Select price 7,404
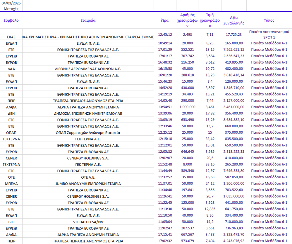292x244 pixels. [x=210, y=241]
